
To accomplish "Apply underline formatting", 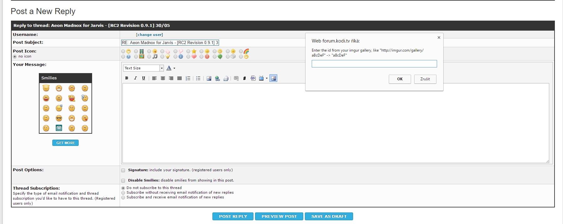I will point(143,78).
